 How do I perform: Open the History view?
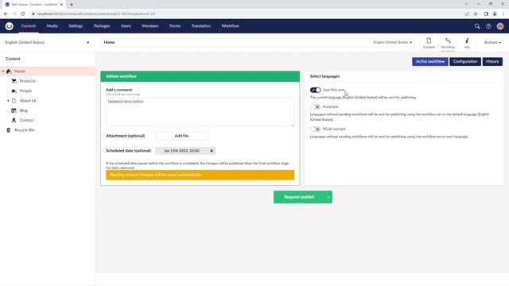[x=492, y=62]
